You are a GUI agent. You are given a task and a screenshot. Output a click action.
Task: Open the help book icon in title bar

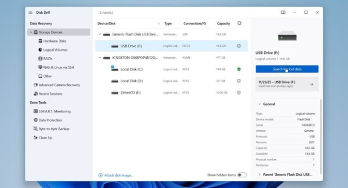(x=283, y=12)
